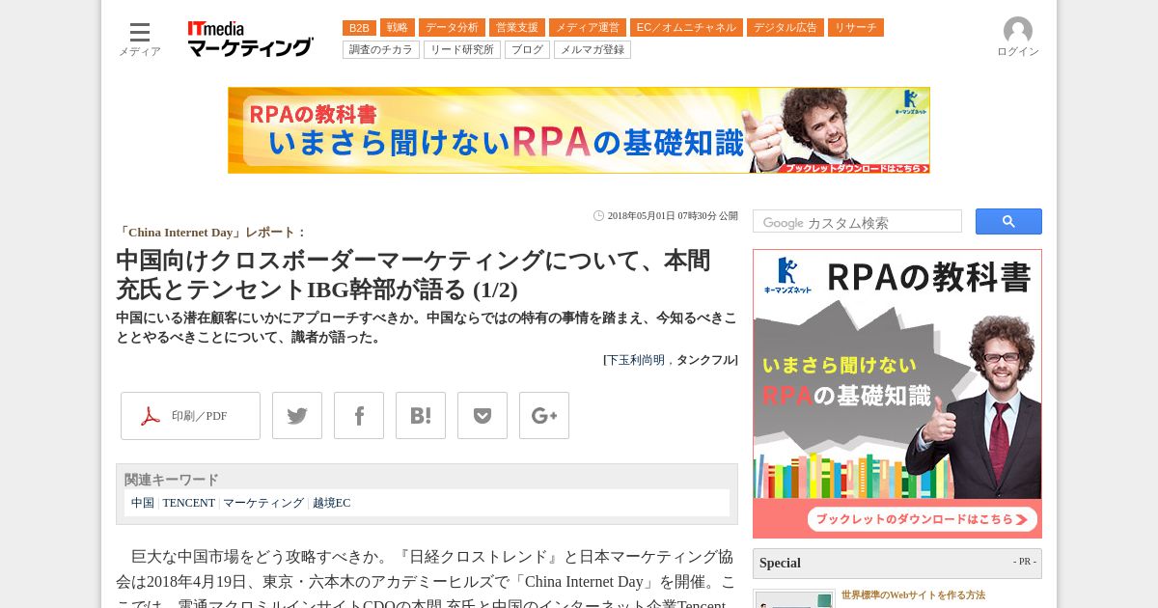Click the article headline 中国向けクロスボーダーマーケティング
The image size is (1158, 608).
pos(413,275)
